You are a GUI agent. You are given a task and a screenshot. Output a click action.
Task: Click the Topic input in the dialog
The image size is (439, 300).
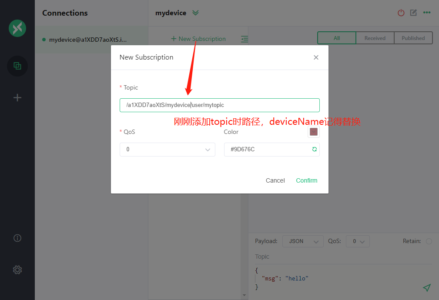coord(219,105)
